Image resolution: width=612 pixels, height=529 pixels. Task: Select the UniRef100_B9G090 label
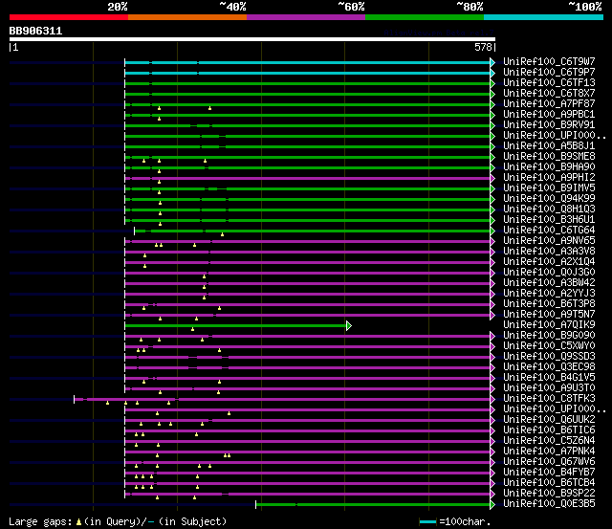[549, 336]
